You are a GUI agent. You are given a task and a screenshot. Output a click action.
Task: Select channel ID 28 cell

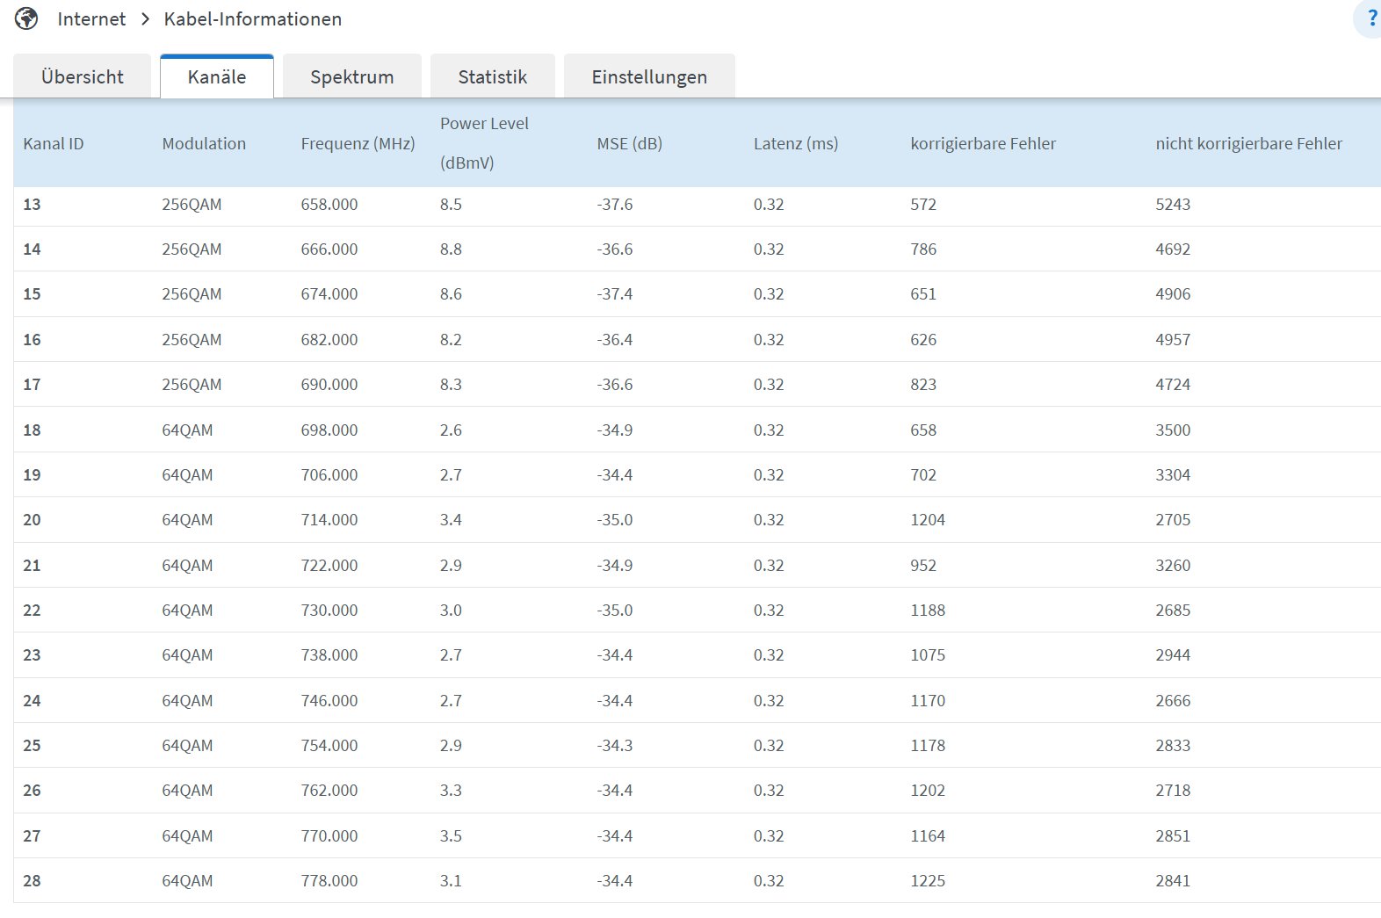32,881
